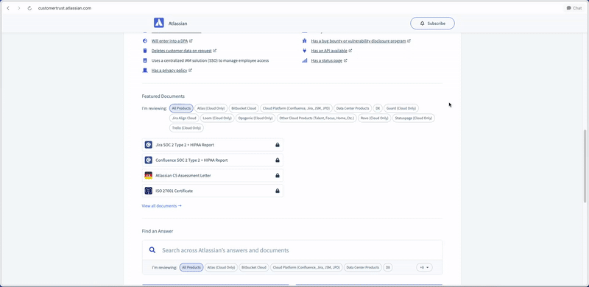Click the bug icon beside bug bounty program

coord(305,41)
